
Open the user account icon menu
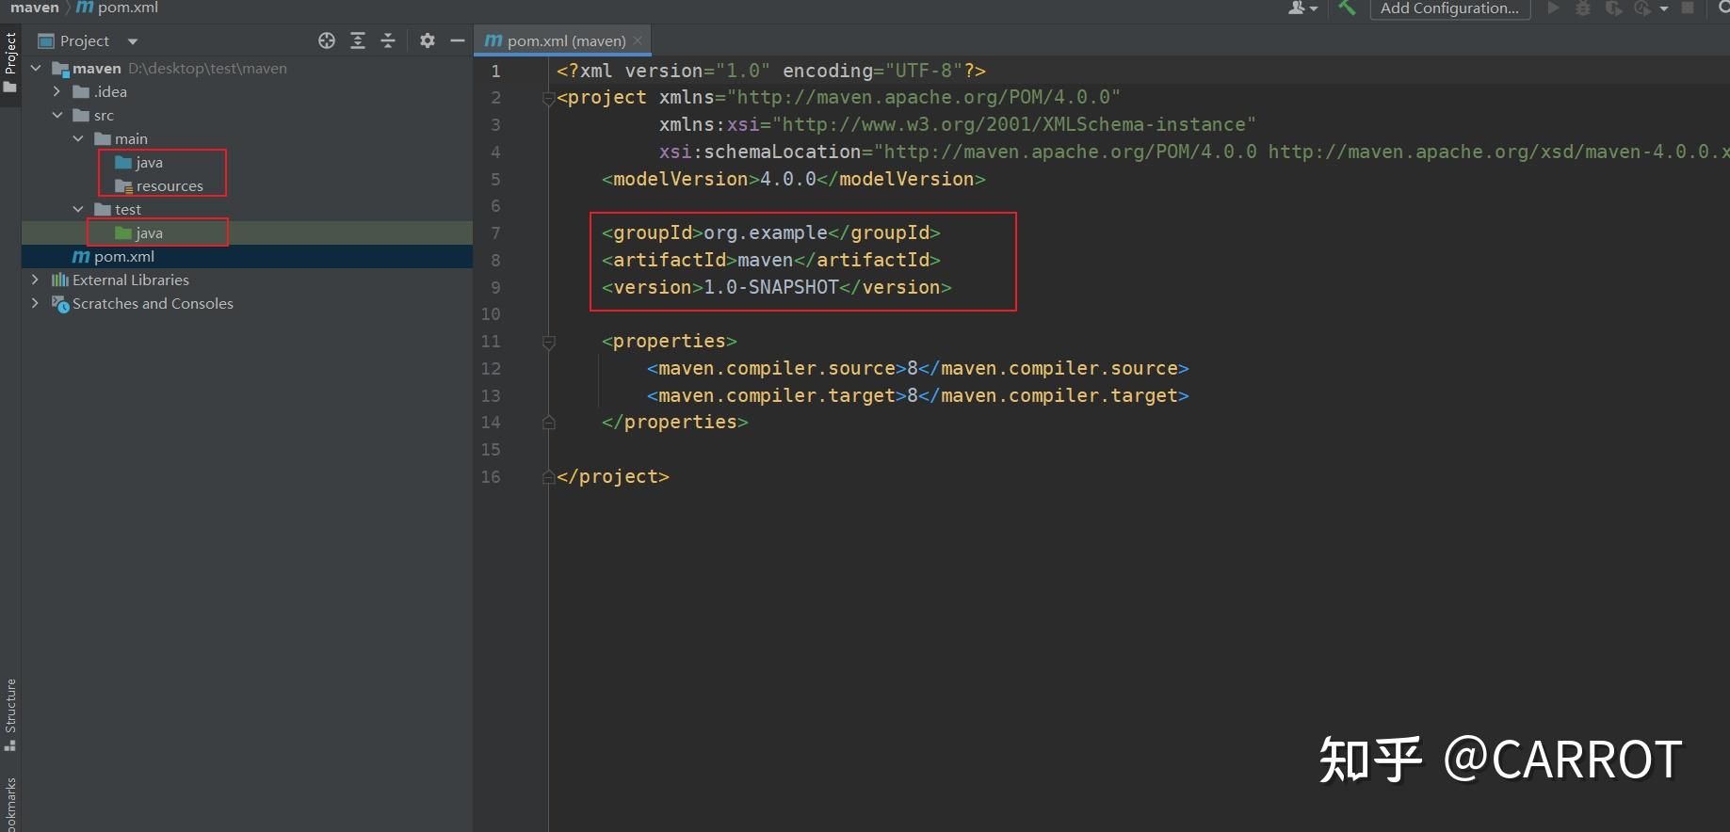coord(1301,8)
